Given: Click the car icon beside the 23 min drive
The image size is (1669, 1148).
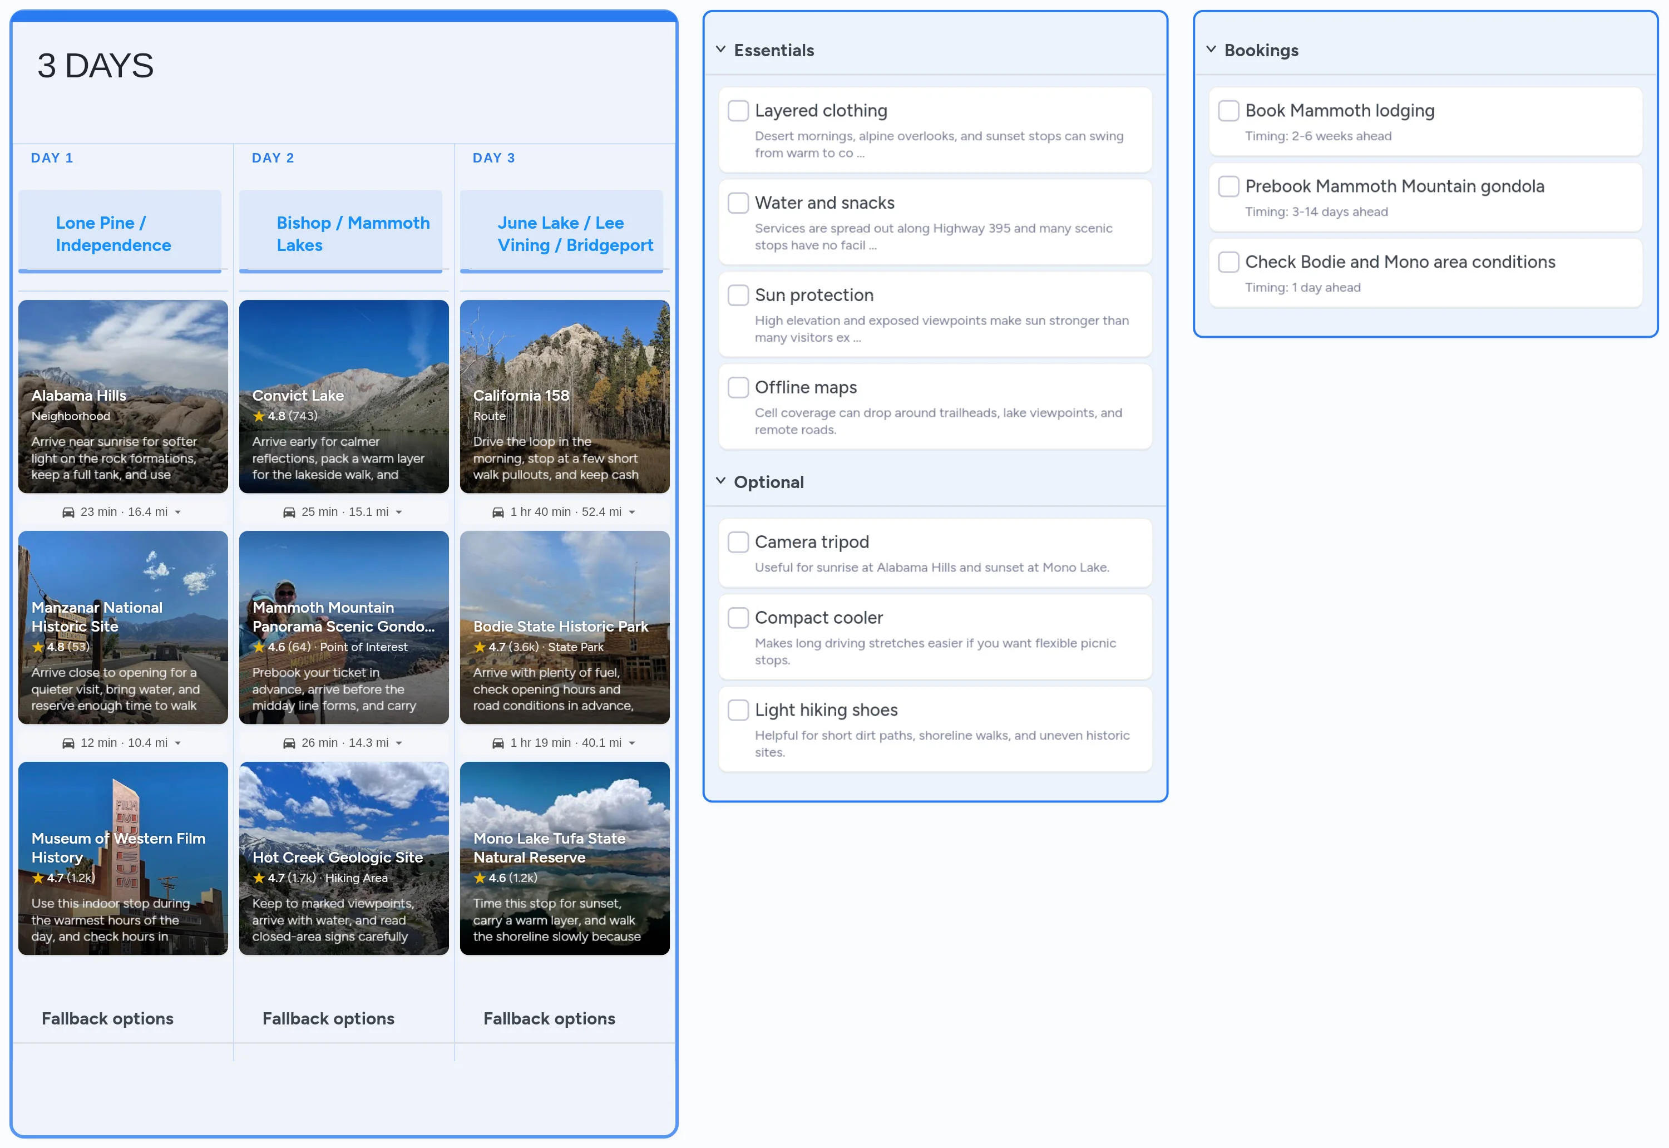Looking at the screenshot, I should coord(68,511).
